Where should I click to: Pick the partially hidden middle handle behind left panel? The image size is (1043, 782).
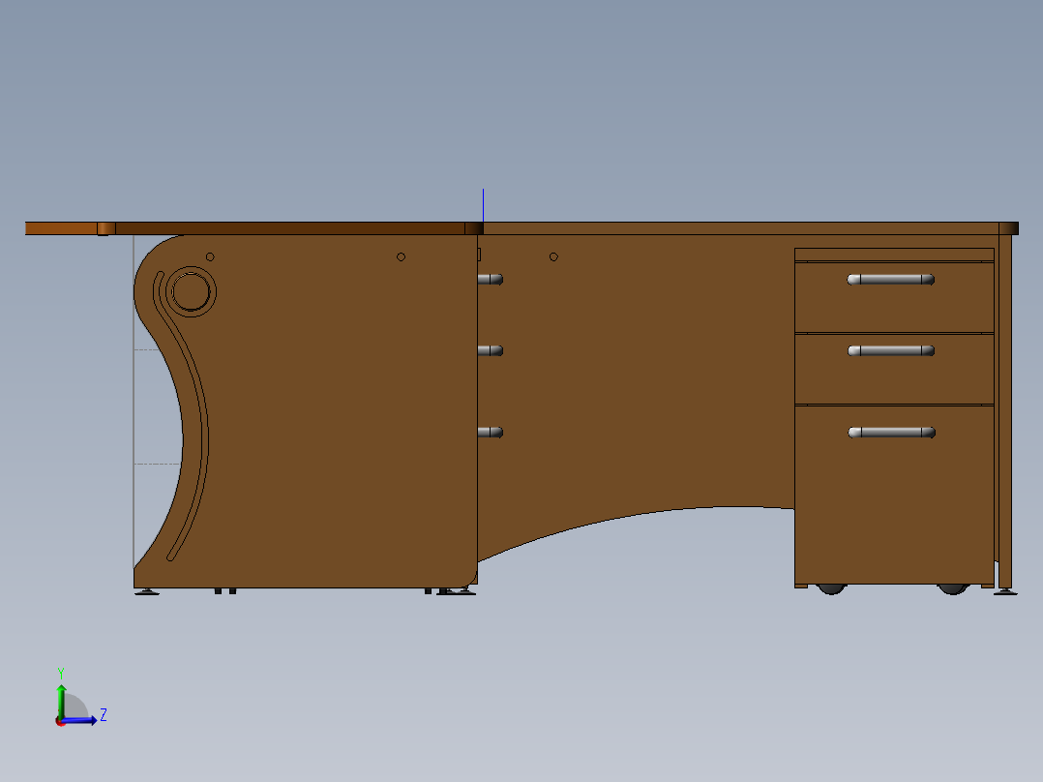pos(491,350)
